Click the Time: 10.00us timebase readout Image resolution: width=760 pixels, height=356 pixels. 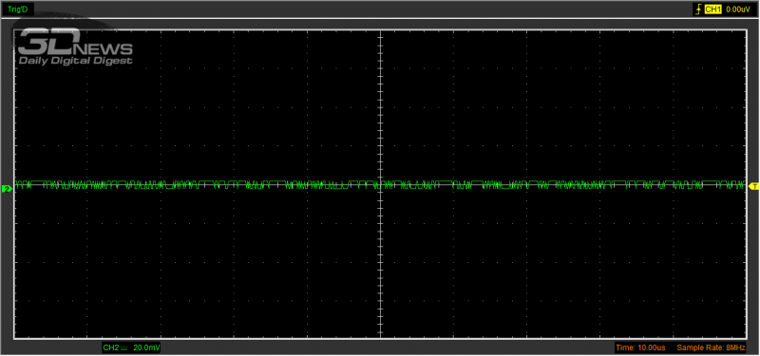tap(640, 347)
